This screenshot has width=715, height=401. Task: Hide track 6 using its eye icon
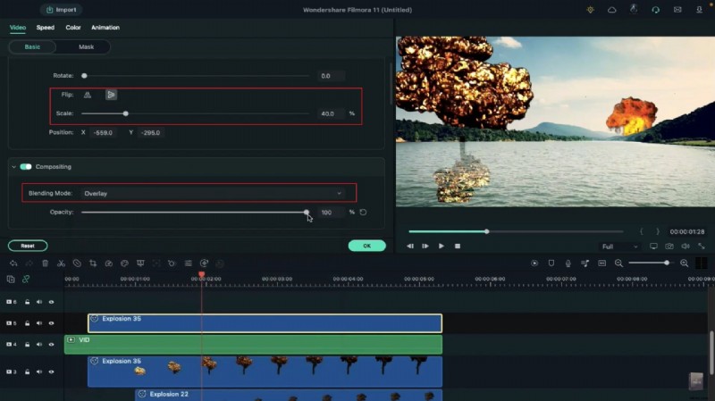(52, 302)
